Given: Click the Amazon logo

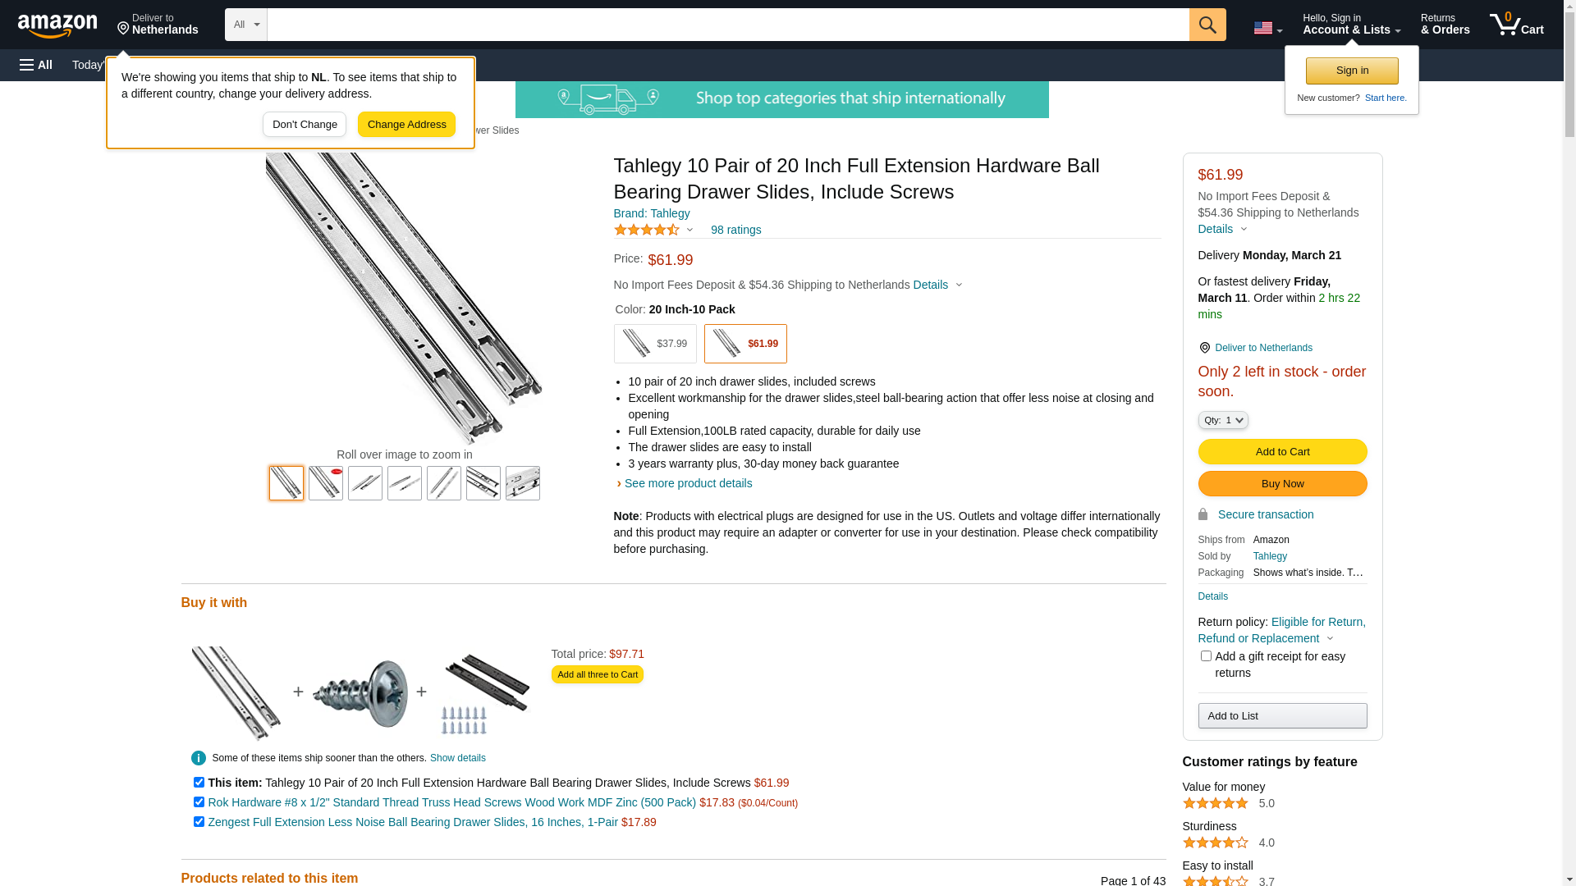Looking at the screenshot, I should [x=57, y=25].
